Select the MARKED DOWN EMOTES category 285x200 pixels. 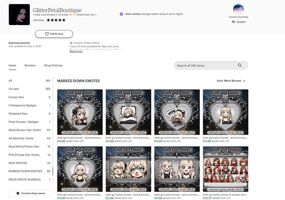[x=29, y=171]
